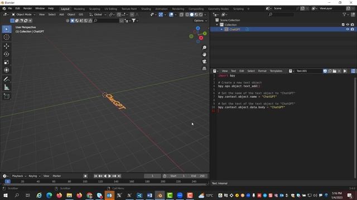This screenshot has height=200, width=357.
Task: Activate the Select Box tool
Action: tap(6, 29)
